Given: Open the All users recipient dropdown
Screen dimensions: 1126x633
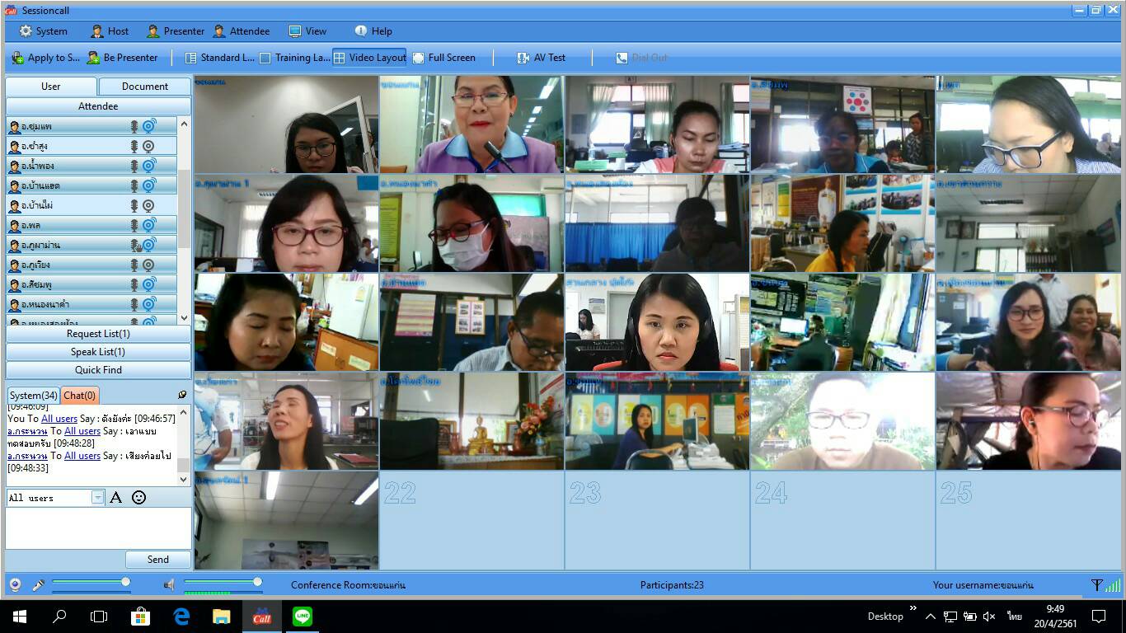Looking at the screenshot, I should (98, 498).
